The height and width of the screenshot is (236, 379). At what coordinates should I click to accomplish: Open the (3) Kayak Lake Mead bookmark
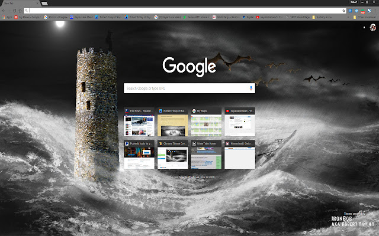coord(168,17)
